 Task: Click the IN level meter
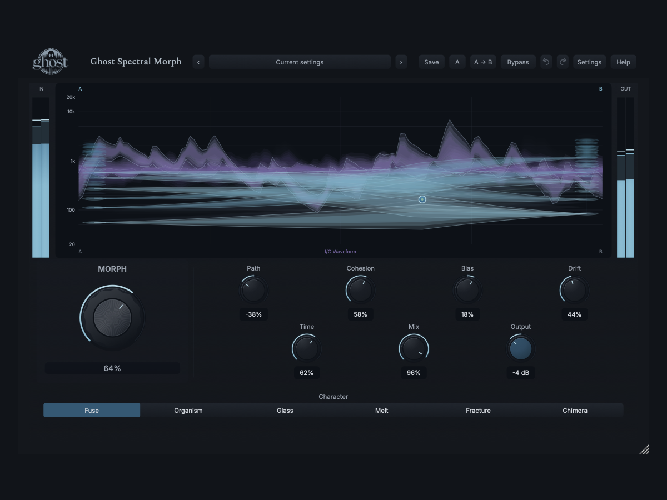click(41, 178)
